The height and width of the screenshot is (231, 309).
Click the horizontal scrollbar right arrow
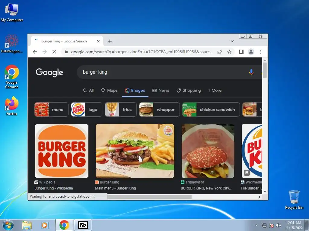coord(260,197)
